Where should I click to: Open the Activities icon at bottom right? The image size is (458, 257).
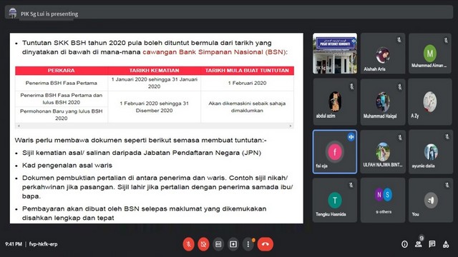(446, 244)
